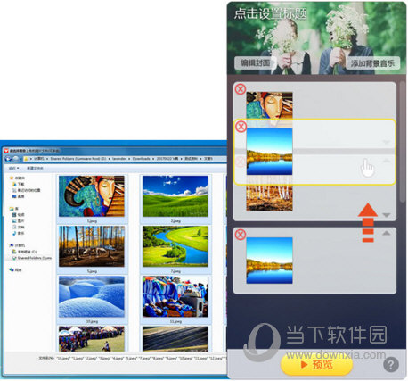
Task: Open 文档 documents library in sidebar
Action: [19, 227]
